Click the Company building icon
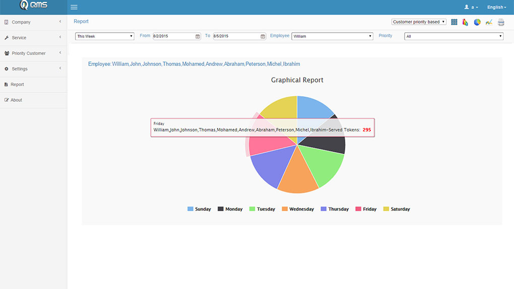Screen dimensions: 514x289 (x=6, y=22)
